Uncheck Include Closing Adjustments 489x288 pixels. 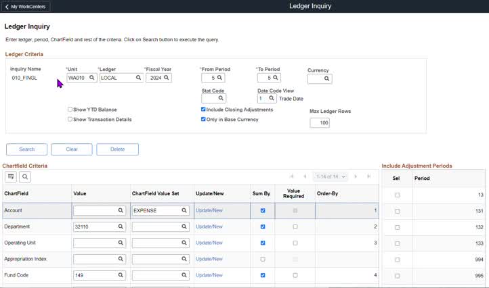pos(204,110)
